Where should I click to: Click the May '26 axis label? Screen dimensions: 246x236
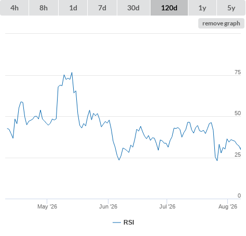click(x=47, y=206)
